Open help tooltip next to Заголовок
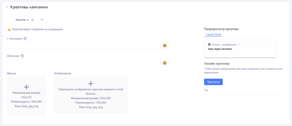The image size is (292, 126). pyautogui.click(x=25, y=39)
